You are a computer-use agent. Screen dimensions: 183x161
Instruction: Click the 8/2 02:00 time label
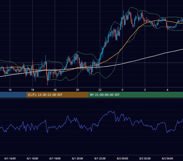point(145,158)
